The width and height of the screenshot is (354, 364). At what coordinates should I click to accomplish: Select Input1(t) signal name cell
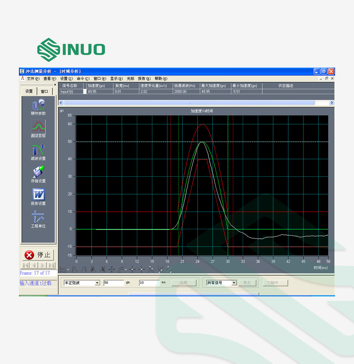pyautogui.click(x=71, y=92)
